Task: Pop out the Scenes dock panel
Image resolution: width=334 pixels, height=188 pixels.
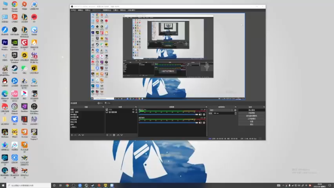Action: [103, 107]
